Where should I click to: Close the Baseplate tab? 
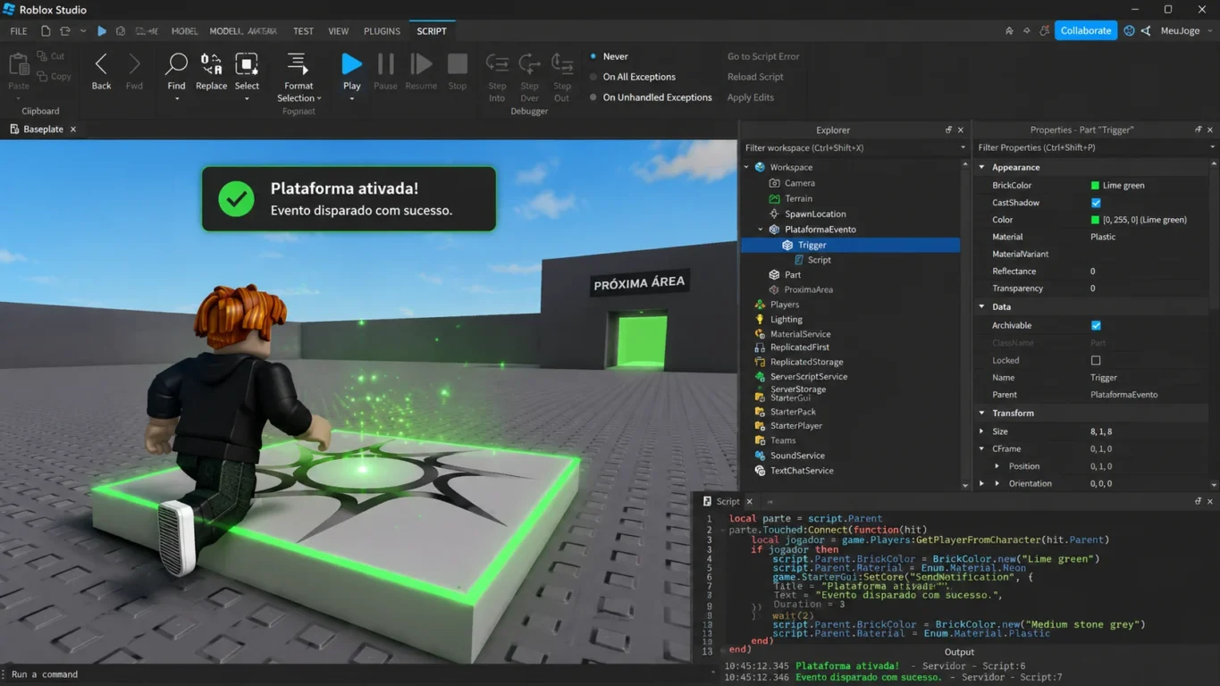tap(73, 130)
